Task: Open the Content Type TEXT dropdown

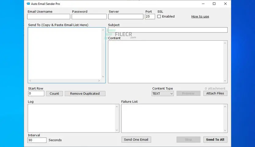Action: [163, 94]
